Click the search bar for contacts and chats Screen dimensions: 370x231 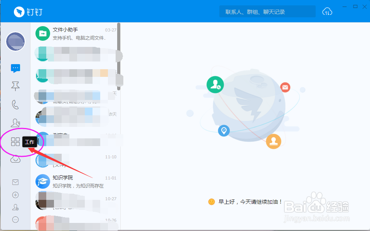click(267, 11)
